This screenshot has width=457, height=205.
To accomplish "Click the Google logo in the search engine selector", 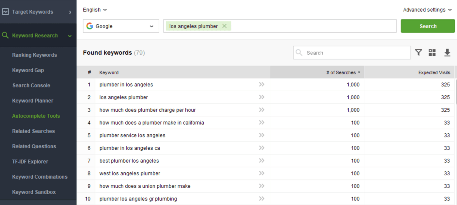I will point(90,26).
